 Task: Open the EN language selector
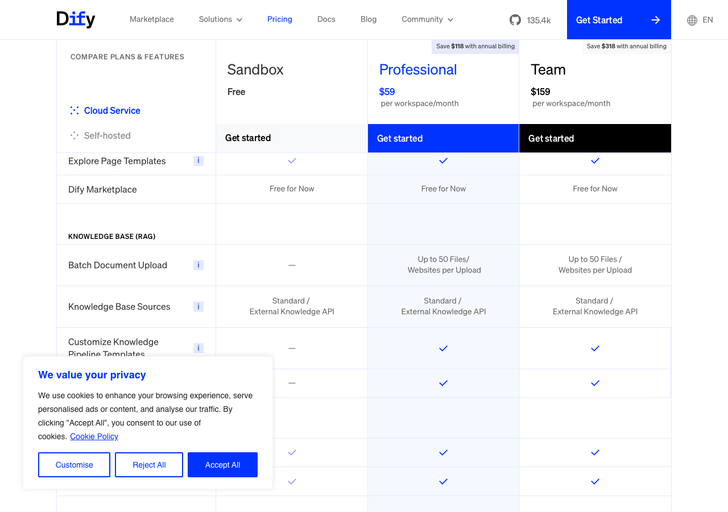(x=708, y=20)
